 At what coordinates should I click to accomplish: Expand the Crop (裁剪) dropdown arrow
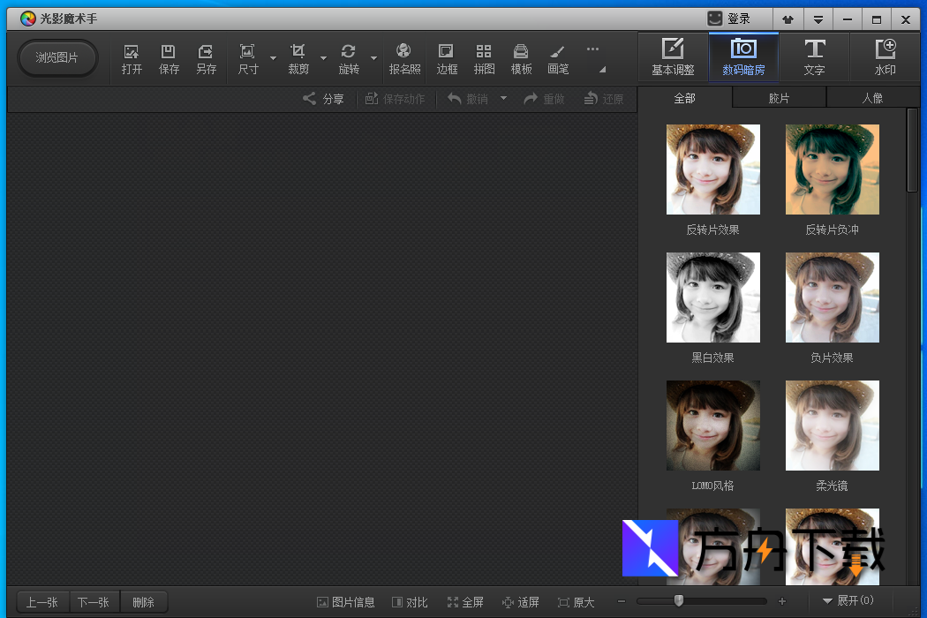pyautogui.click(x=323, y=59)
